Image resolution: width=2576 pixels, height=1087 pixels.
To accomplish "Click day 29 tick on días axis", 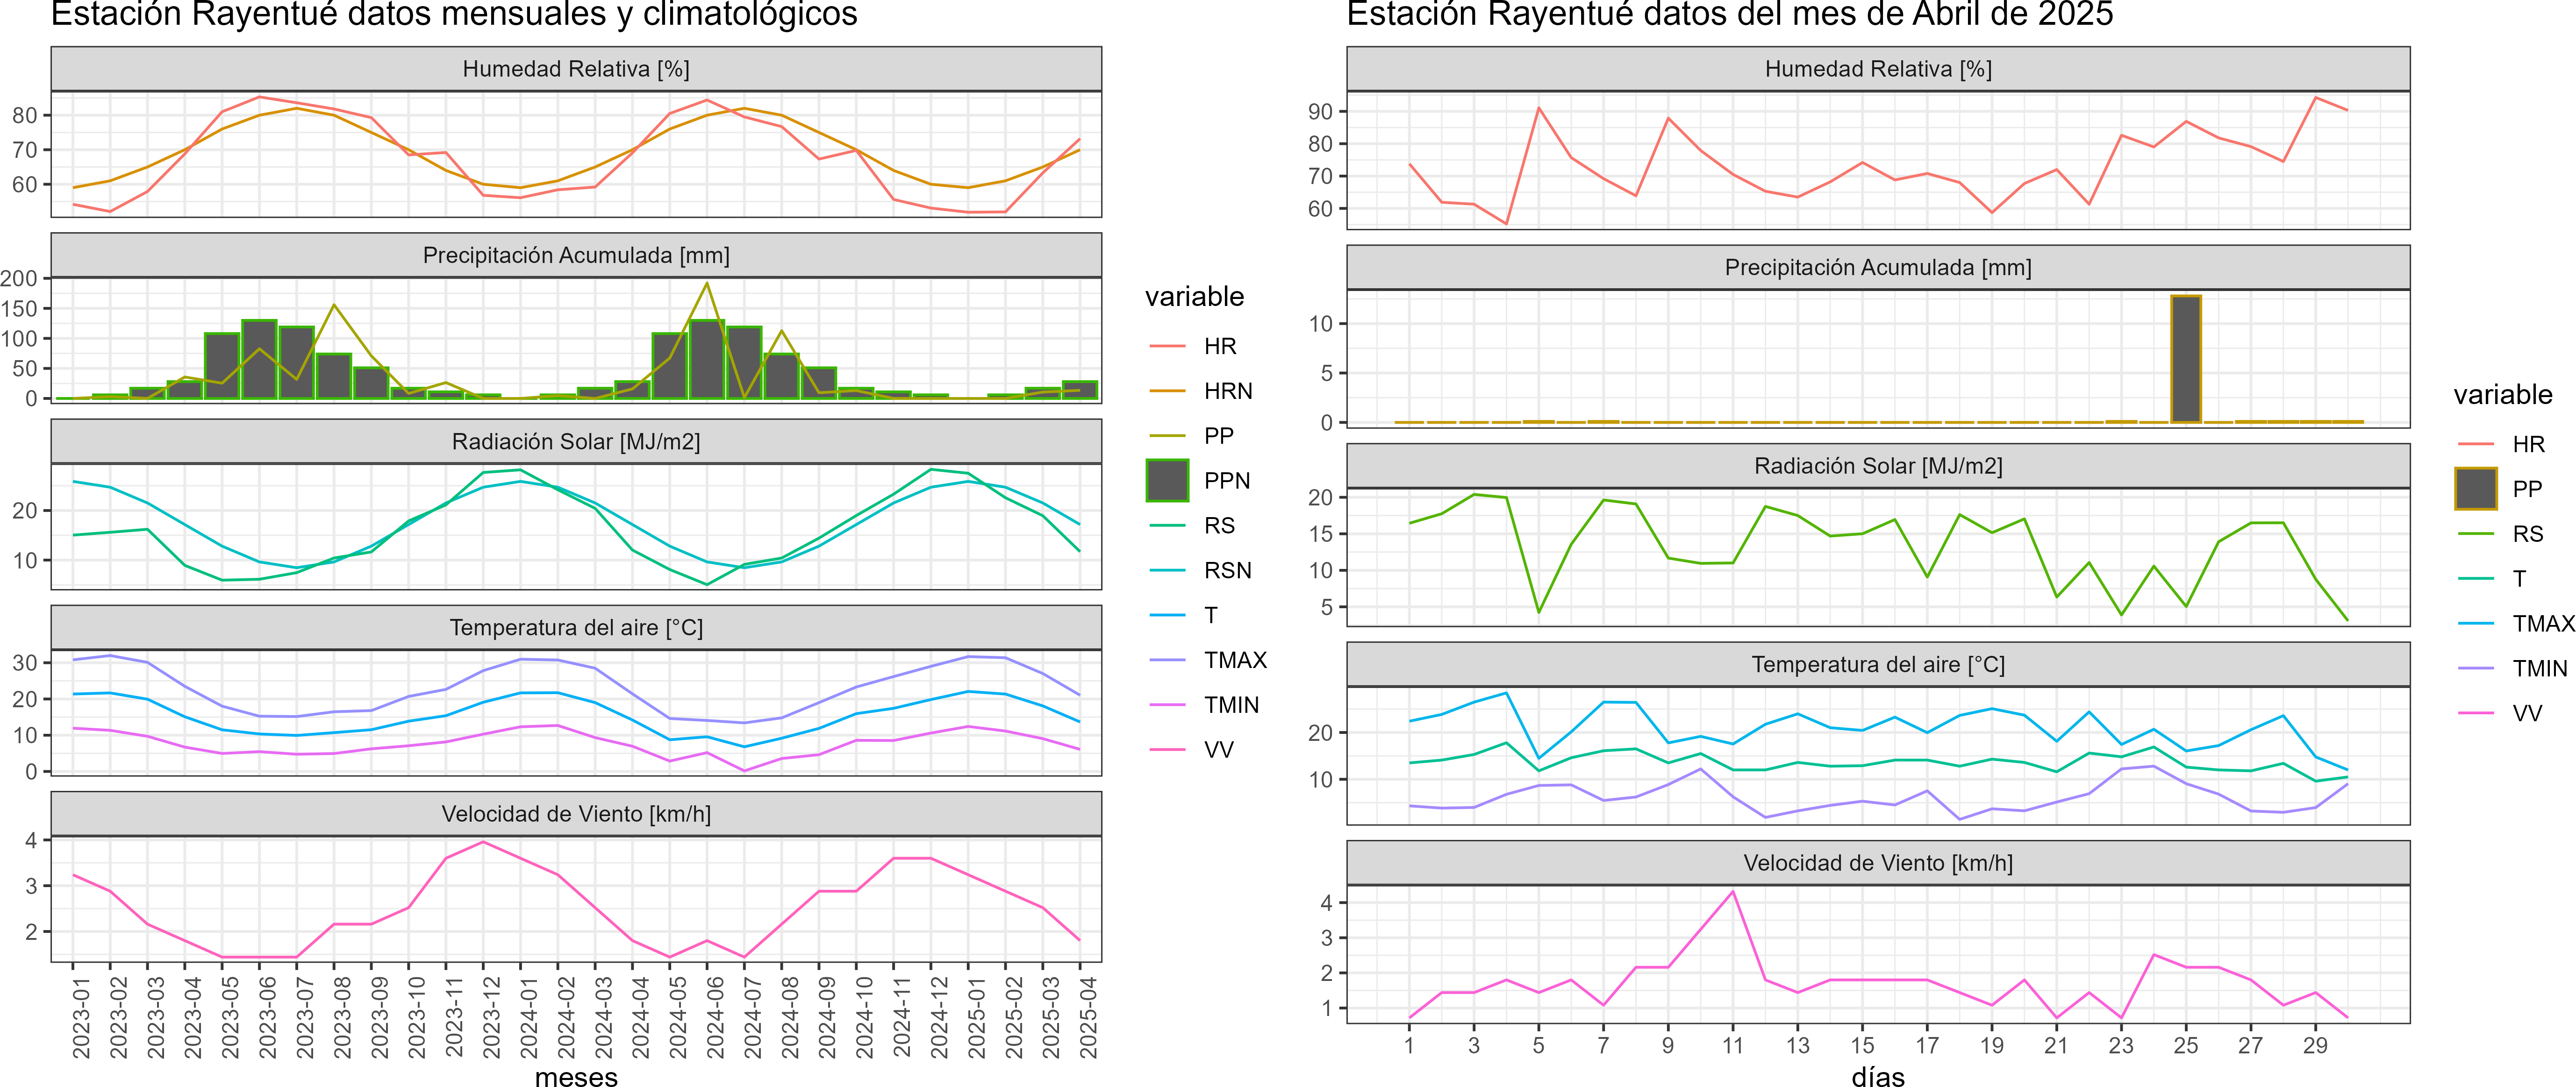I will tap(2315, 1046).
